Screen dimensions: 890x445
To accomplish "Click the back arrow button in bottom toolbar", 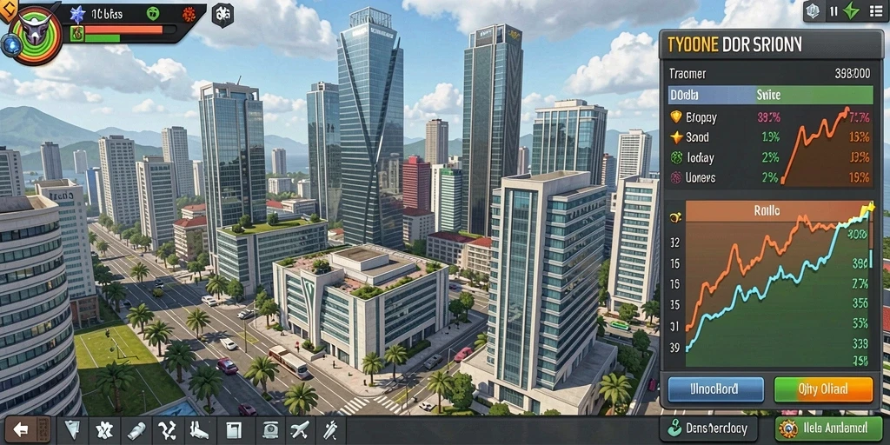I will 21,429.
